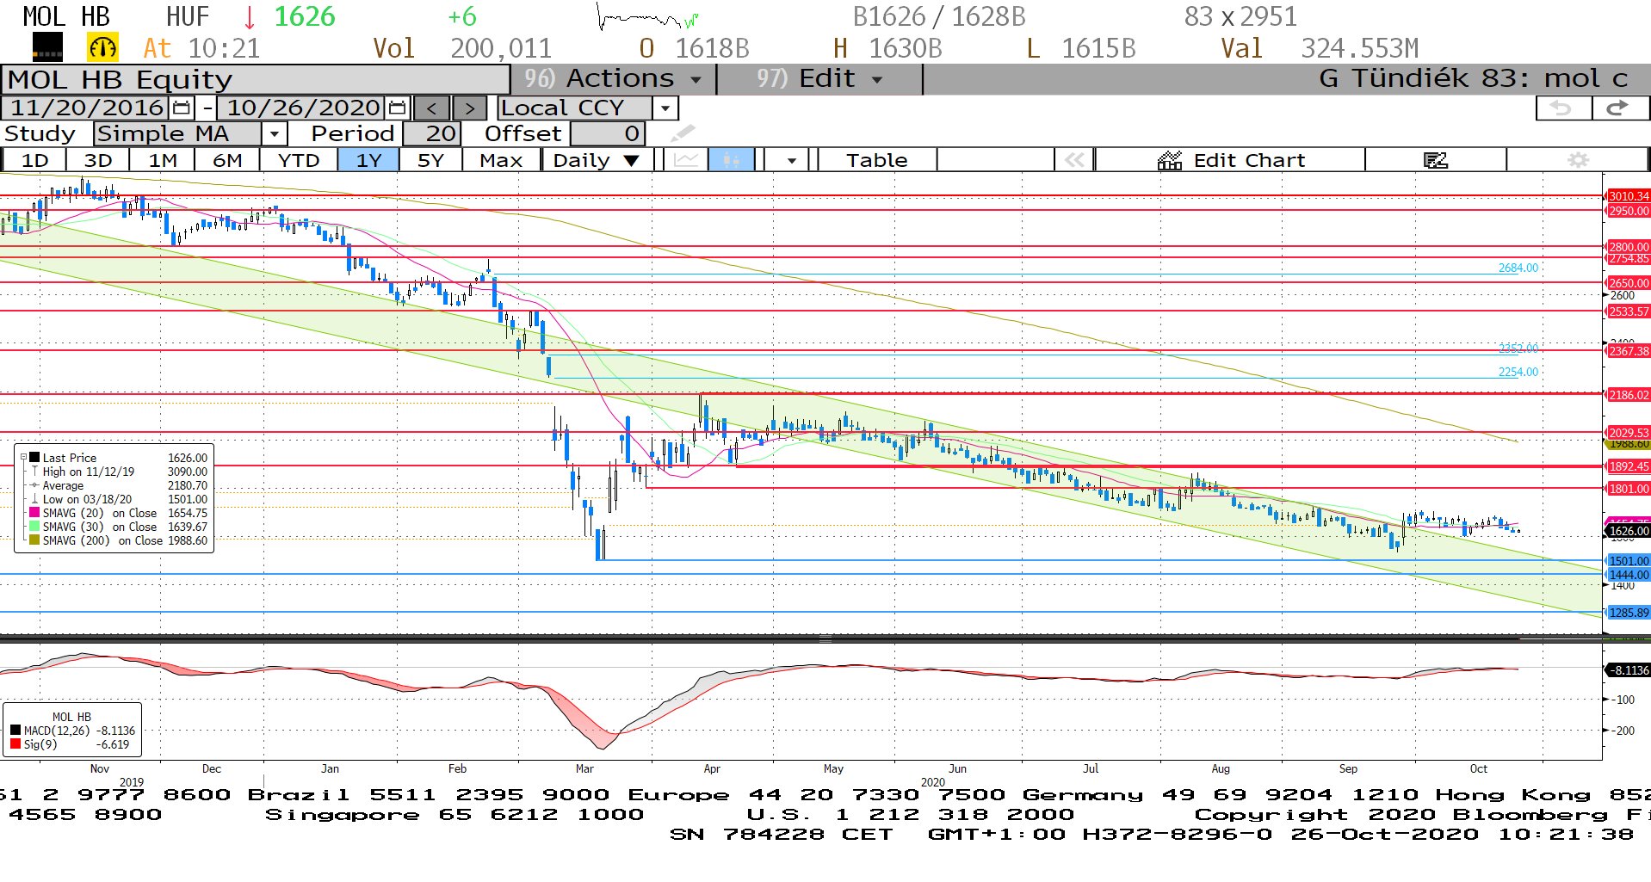
Task: Open the chart settings gear icon
Action: 1578,160
